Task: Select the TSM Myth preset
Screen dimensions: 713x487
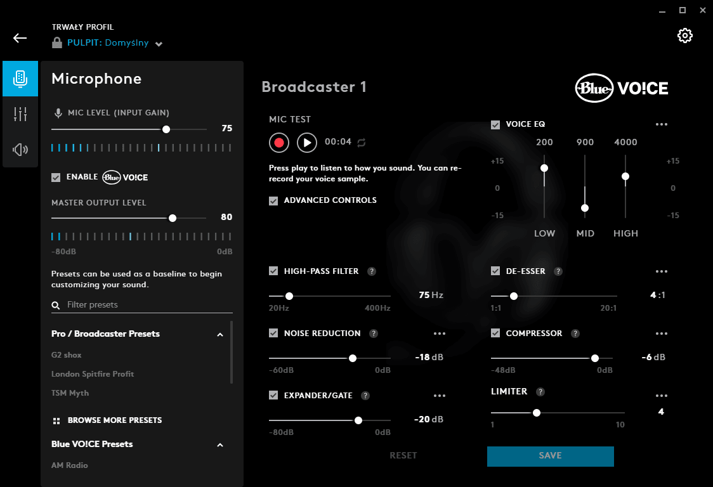Action: [x=70, y=393]
